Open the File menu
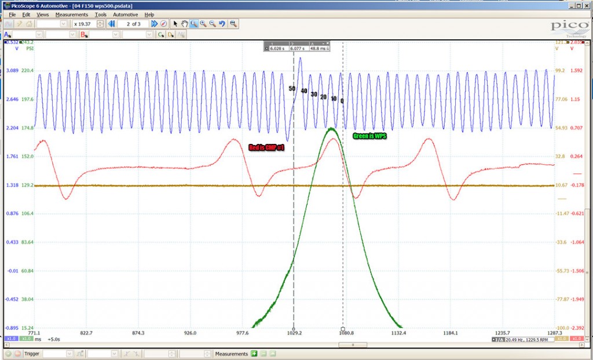Viewport: 593px width, 360px height. tap(12, 14)
